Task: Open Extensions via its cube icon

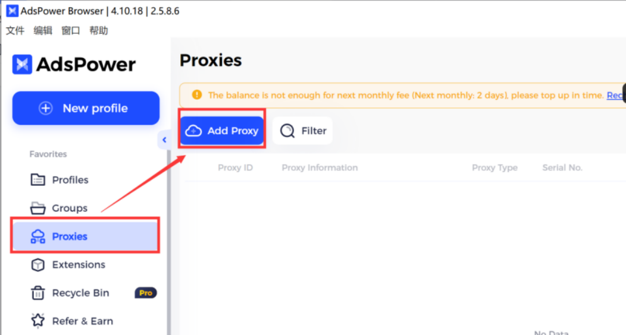Action: 38,264
